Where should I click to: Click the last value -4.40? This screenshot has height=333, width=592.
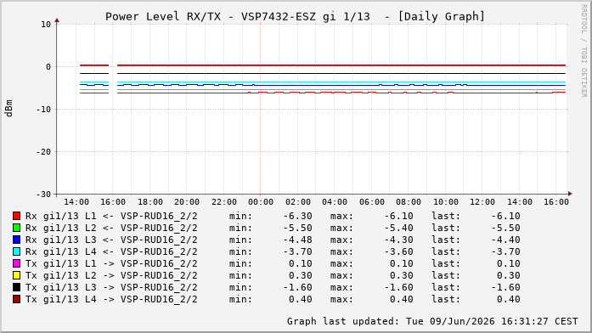506,240
